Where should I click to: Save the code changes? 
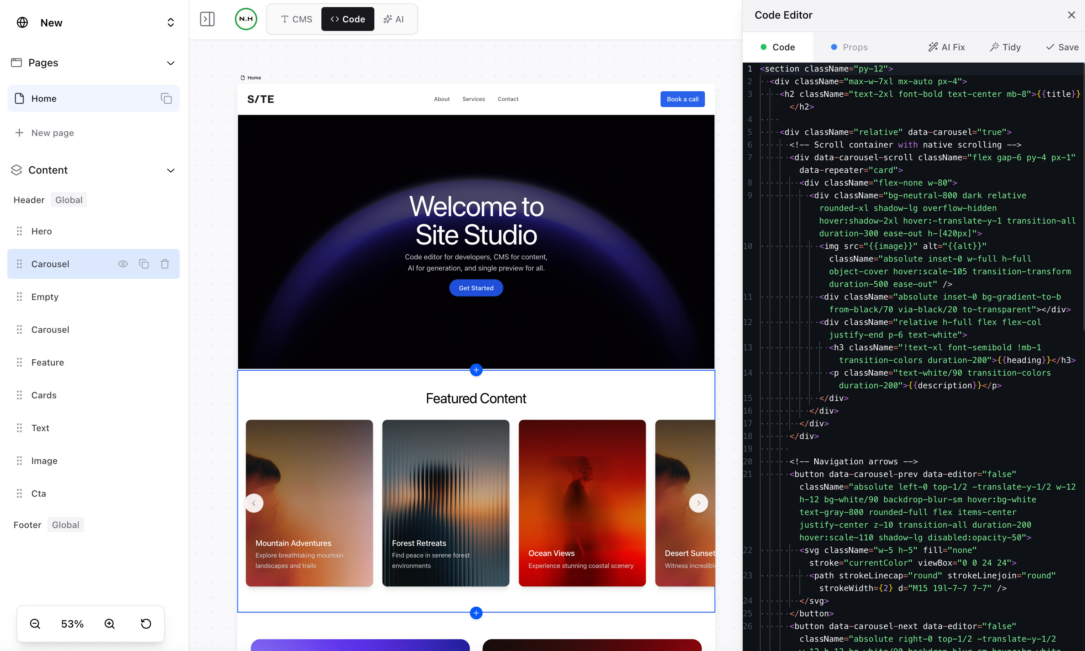[1062, 47]
